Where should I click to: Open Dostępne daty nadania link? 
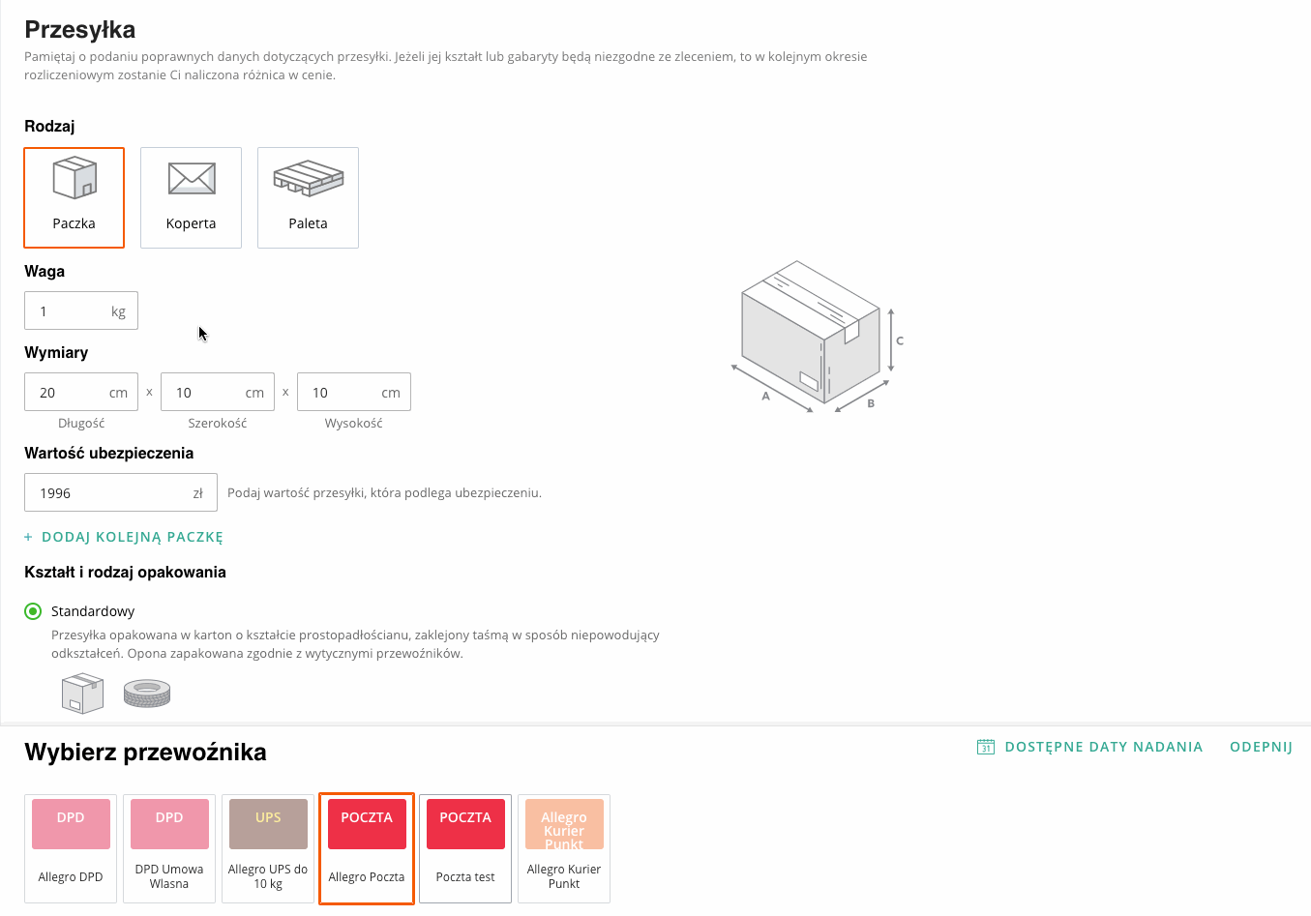[1103, 747]
